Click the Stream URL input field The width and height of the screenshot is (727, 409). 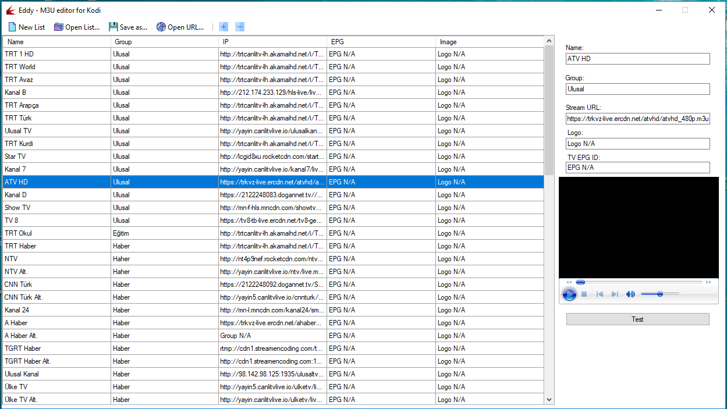(637, 119)
